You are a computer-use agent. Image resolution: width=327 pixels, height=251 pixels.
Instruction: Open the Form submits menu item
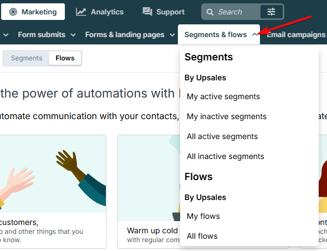coord(42,34)
